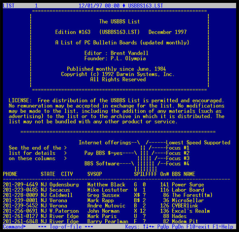Click city W.Paterson

click(x=64, y=211)
